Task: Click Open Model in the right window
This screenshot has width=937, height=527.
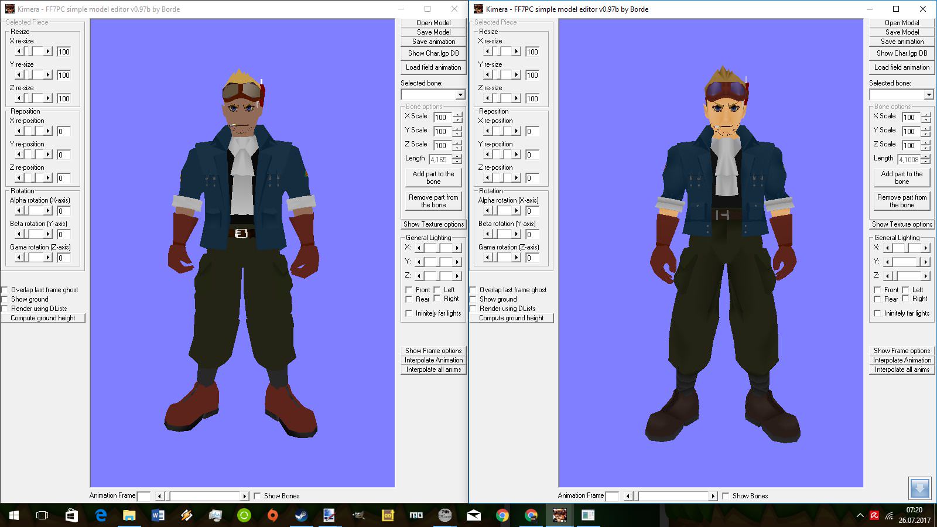Action: pyautogui.click(x=902, y=23)
